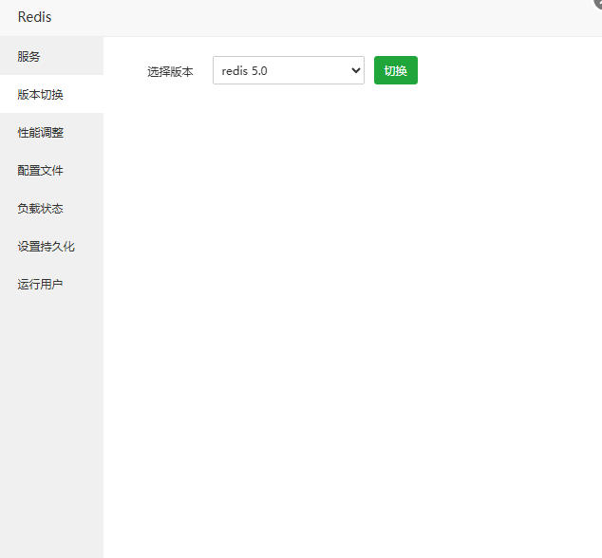Viewport: 602px width, 558px height.
Task: Go to the 性能调整 section
Action: [51, 132]
